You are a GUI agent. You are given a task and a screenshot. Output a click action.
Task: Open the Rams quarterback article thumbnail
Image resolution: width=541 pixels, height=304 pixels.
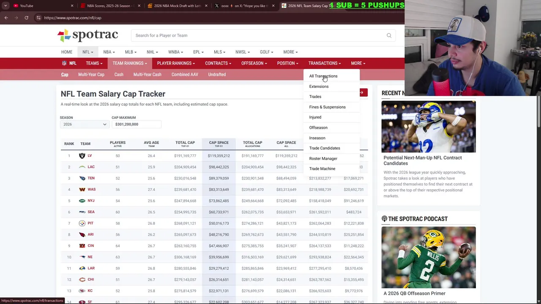click(429, 127)
